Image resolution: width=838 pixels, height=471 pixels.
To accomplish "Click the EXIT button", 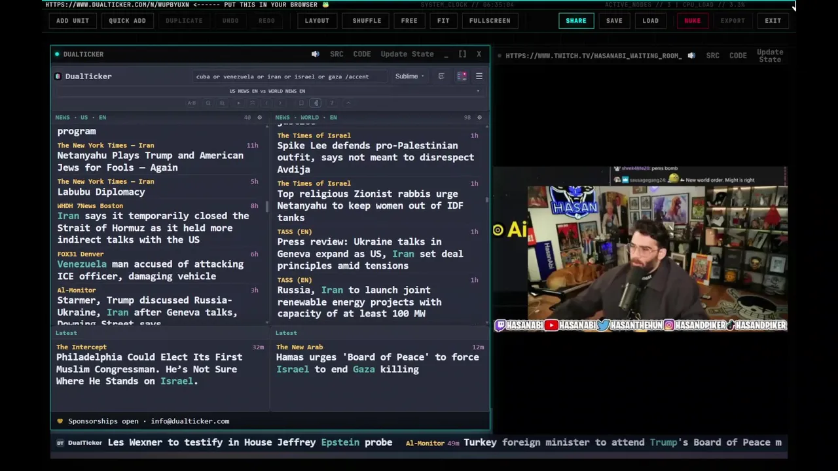I will pos(773,21).
